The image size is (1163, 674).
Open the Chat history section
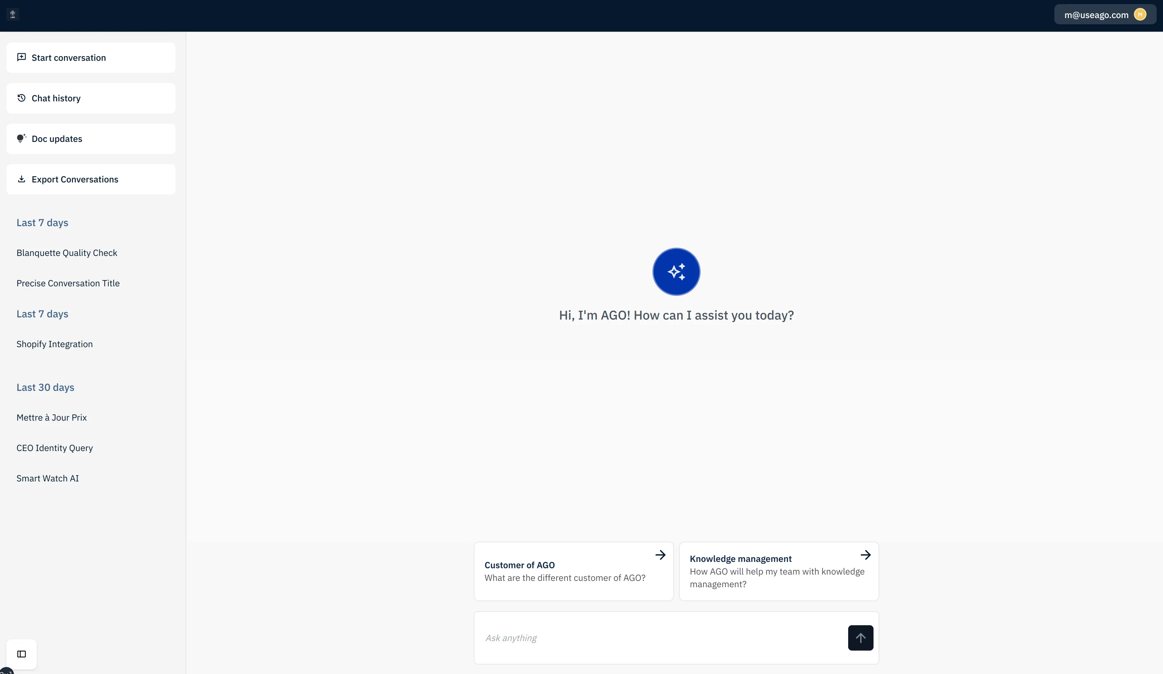(x=91, y=98)
